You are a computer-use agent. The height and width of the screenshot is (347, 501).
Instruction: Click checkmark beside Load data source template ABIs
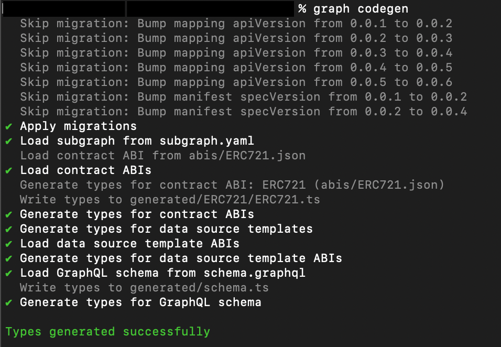tap(9, 244)
